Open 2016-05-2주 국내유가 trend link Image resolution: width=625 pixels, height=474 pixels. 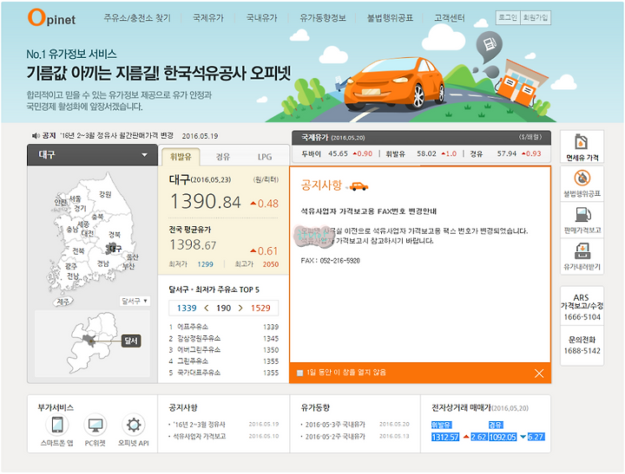click(335, 437)
